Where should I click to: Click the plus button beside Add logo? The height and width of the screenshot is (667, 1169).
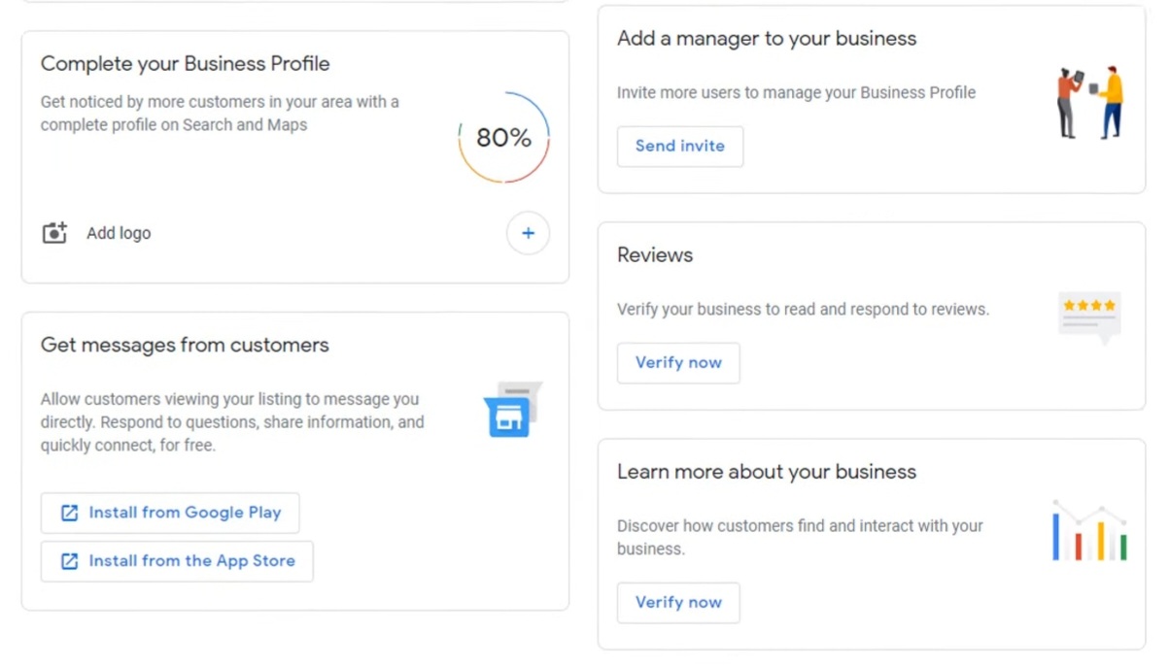pos(528,233)
